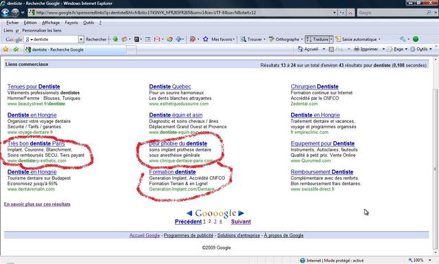Screen dimensions: 439x264
Task: Click the Google logo on Google toolbar
Action: coord(14,40)
